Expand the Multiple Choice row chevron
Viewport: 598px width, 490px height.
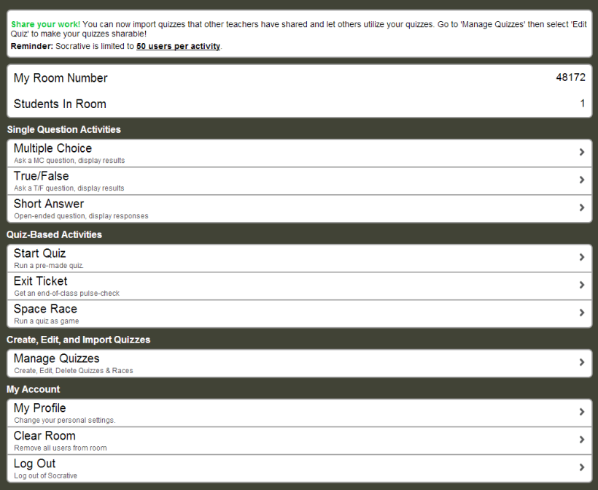(582, 152)
